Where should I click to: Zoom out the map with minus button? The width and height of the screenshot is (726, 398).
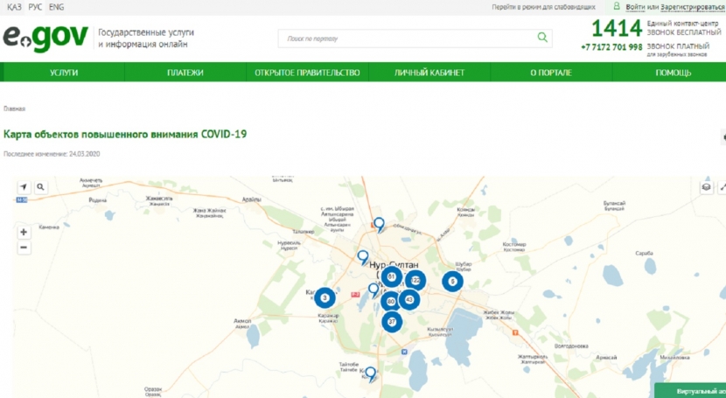[x=24, y=248]
